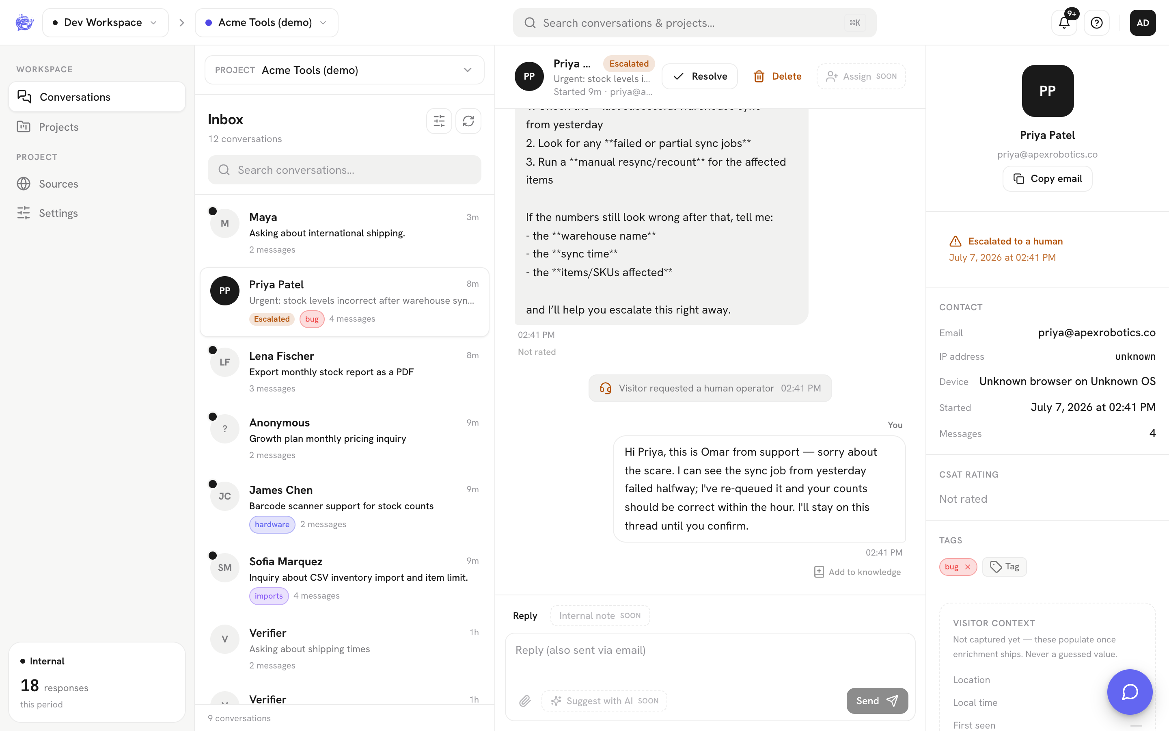The image size is (1169, 731).
Task: Expand the PROJECT Acme Tools selector
Action: [x=345, y=70]
